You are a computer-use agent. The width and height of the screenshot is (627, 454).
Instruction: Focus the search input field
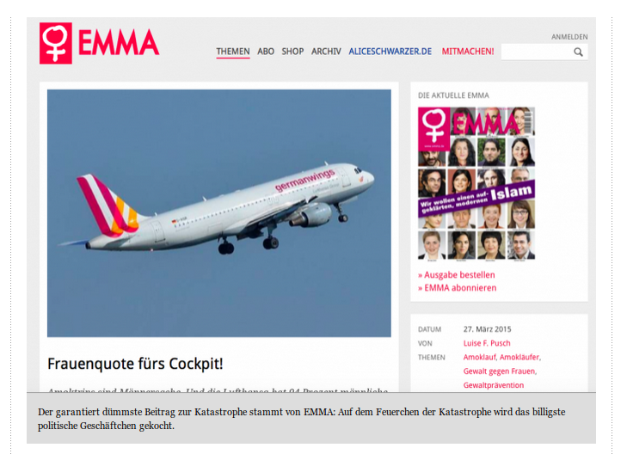[537, 52]
